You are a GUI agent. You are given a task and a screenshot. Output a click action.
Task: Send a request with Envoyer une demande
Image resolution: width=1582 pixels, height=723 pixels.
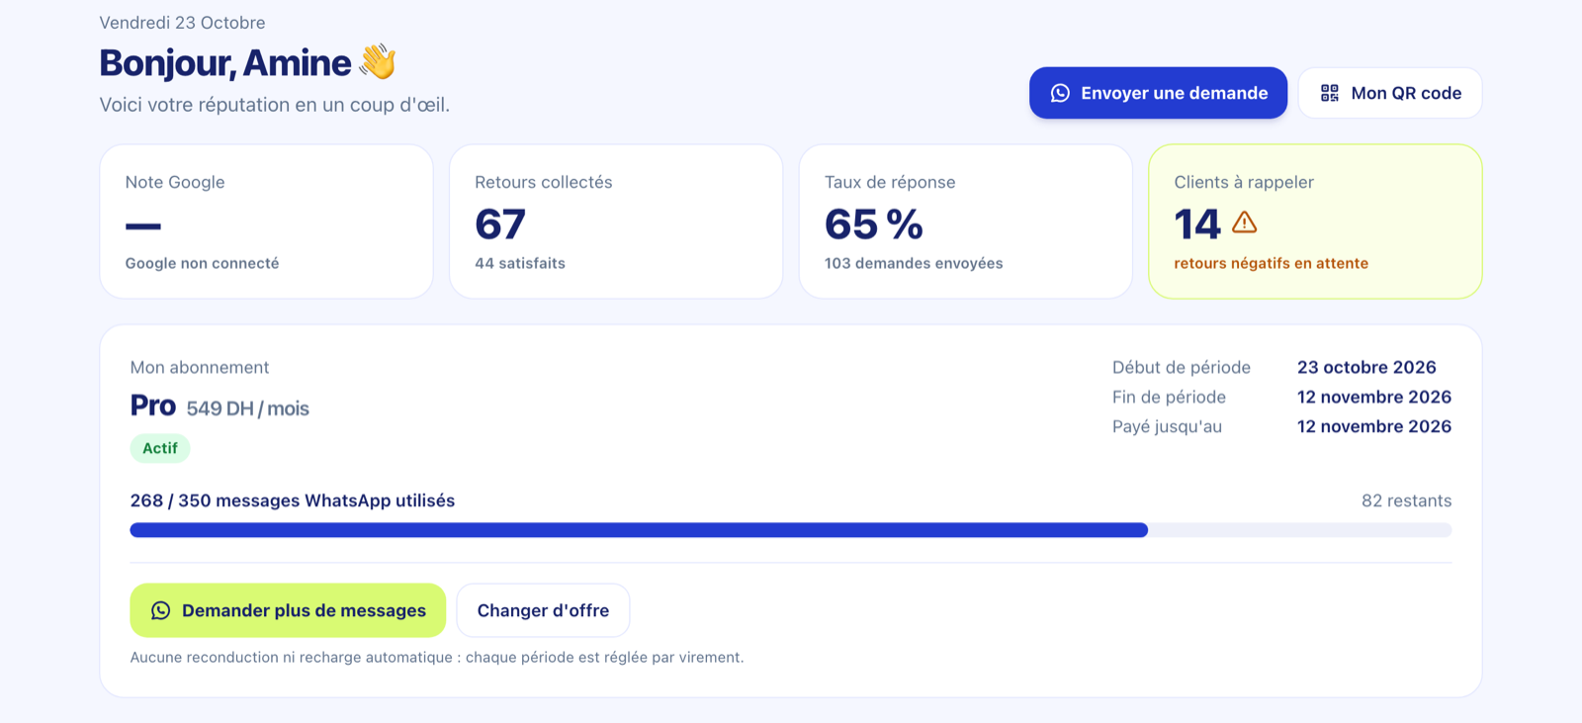pos(1158,93)
